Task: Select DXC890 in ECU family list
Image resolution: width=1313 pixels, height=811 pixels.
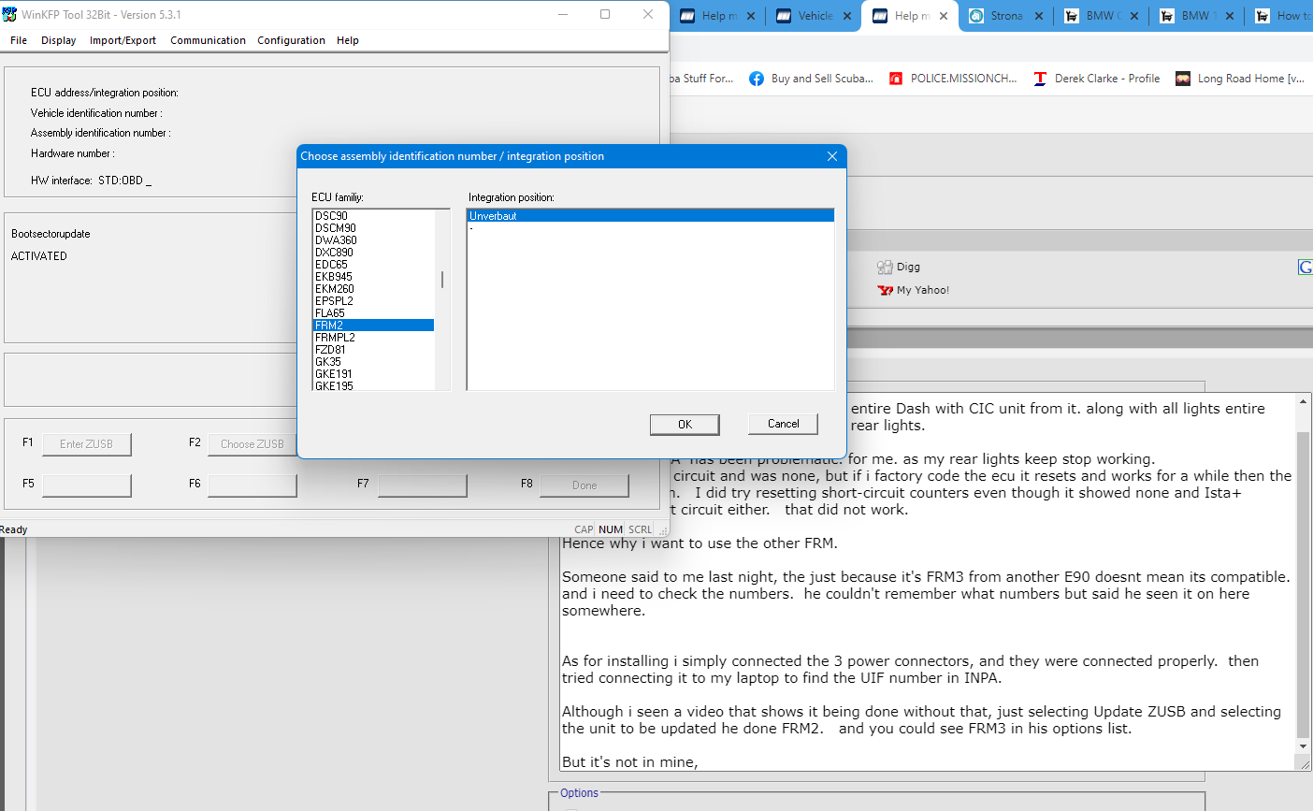Action: point(373,253)
